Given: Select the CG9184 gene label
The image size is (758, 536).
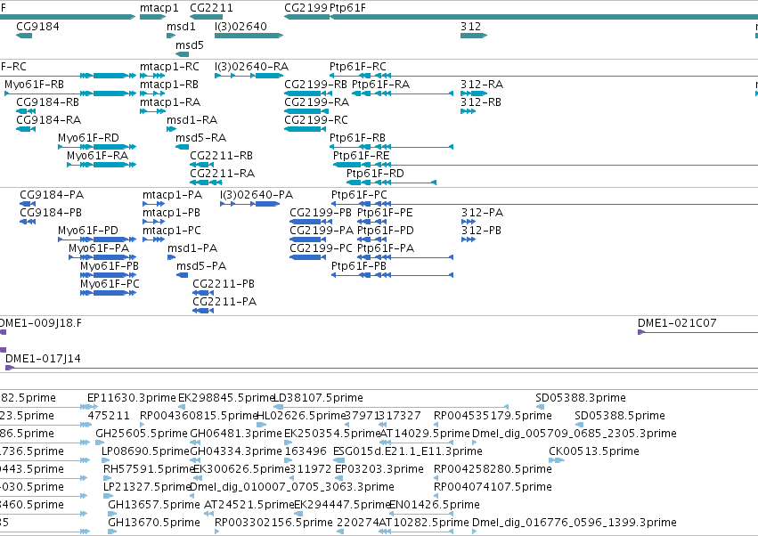Looking at the screenshot, I should coord(37,27).
